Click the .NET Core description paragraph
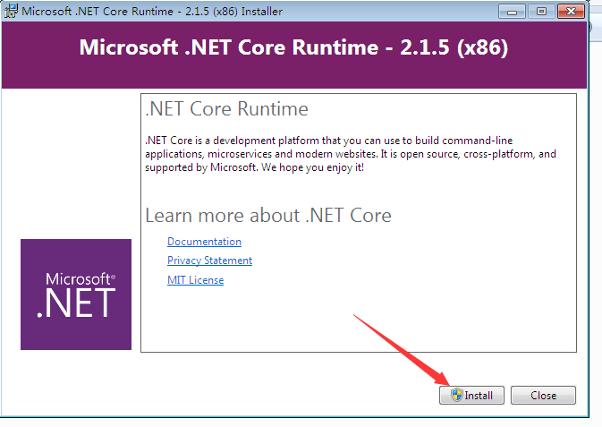Screen dimensions: 602x427 pyautogui.click(x=350, y=154)
